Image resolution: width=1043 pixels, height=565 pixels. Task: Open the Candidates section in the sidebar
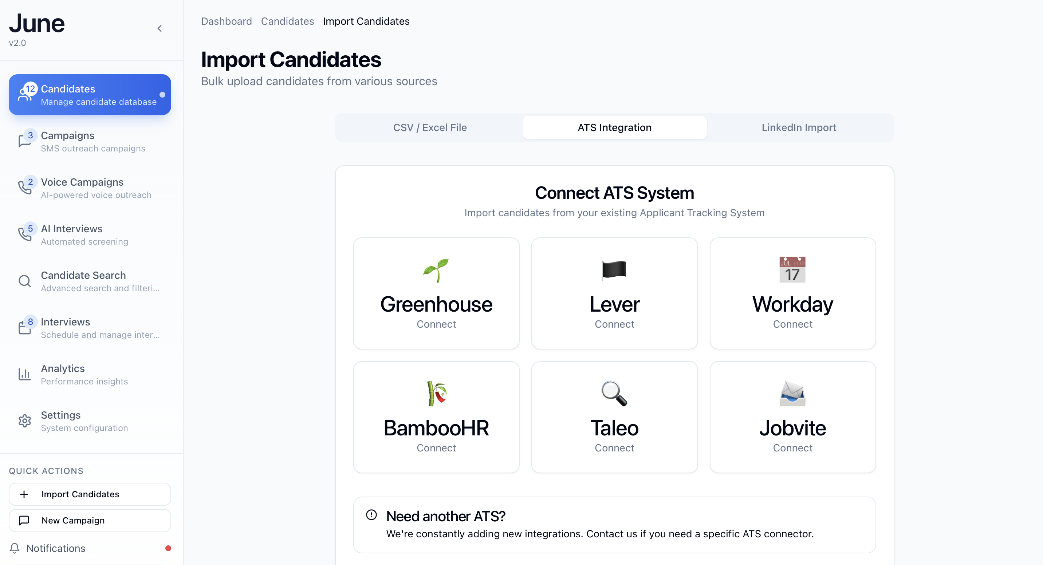tap(90, 94)
